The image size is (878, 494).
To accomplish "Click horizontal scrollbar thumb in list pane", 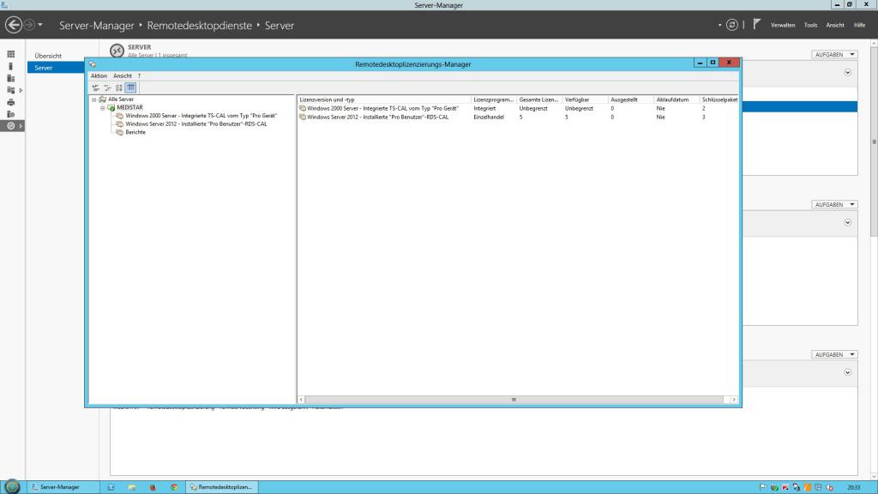I will click(514, 400).
